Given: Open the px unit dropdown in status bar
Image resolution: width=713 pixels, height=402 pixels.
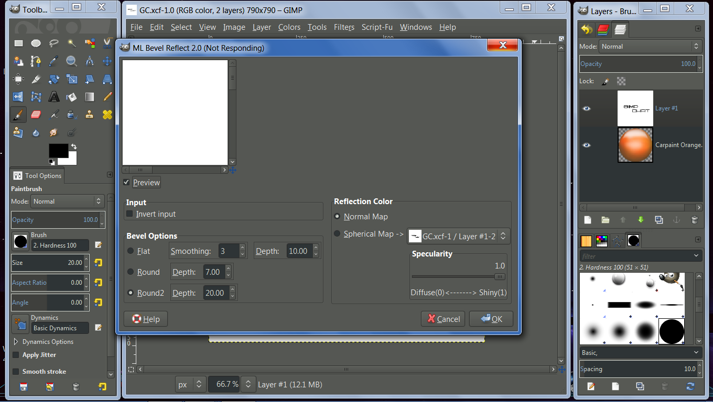Looking at the screenshot, I should pyautogui.click(x=190, y=384).
